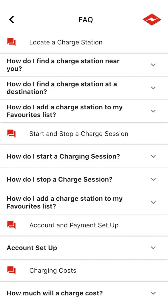
Task: Select the Start and Stop a Charge Session heading
Action: coord(79,134)
